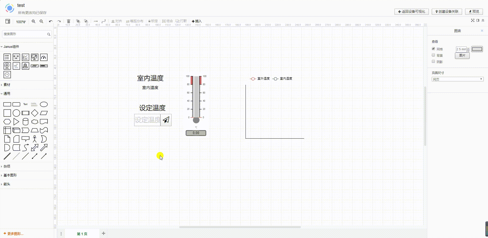This screenshot has width=488, height=238.
Task: Pick the hexagon shape
Action: [x=7, y=122]
